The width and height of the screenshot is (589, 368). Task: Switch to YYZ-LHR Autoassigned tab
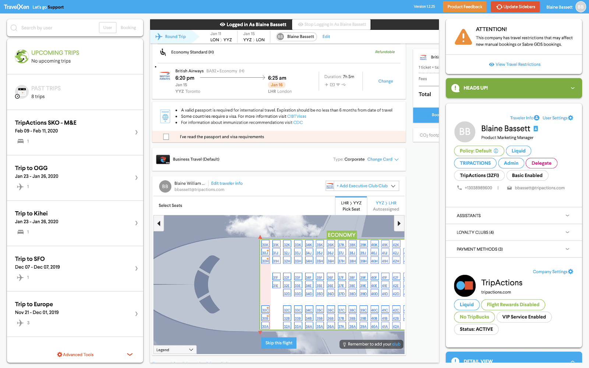386,206
